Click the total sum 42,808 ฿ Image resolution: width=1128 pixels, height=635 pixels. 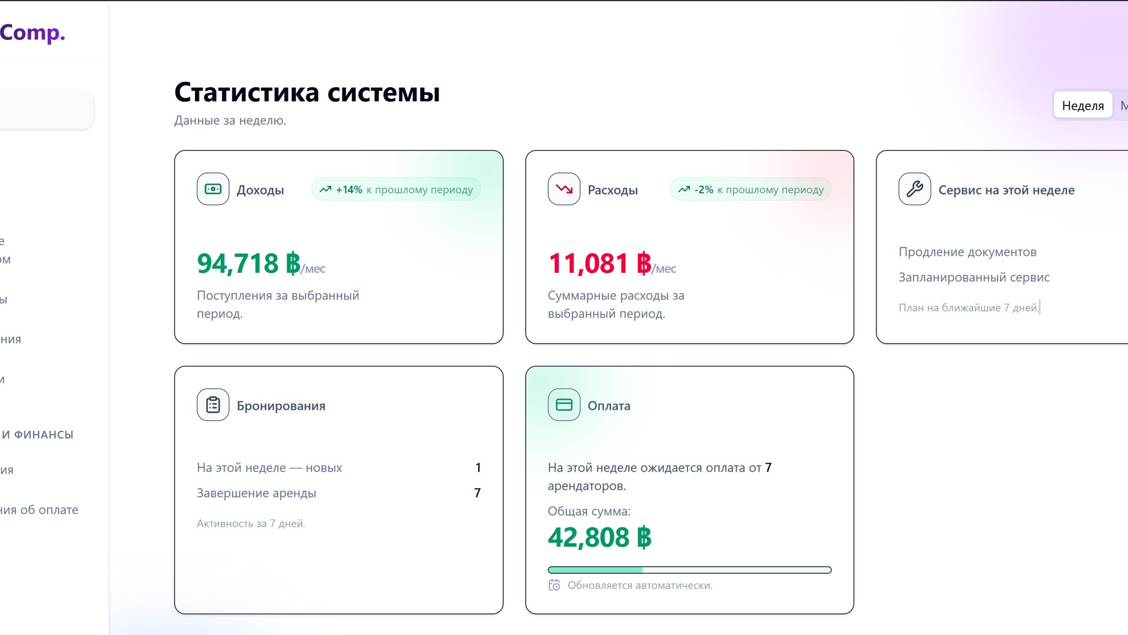[600, 537]
